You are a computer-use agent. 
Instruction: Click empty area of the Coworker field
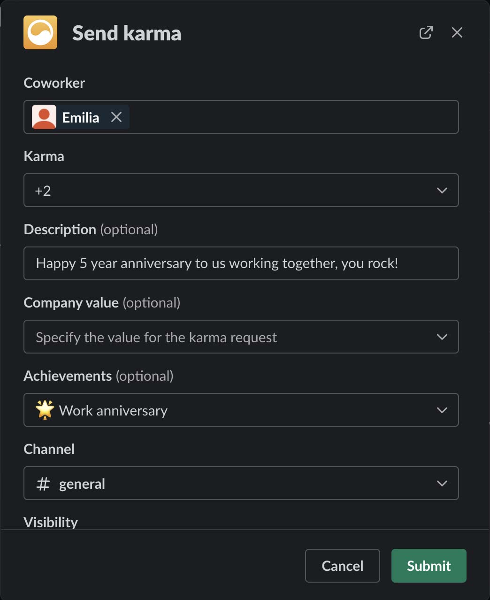(x=291, y=117)
